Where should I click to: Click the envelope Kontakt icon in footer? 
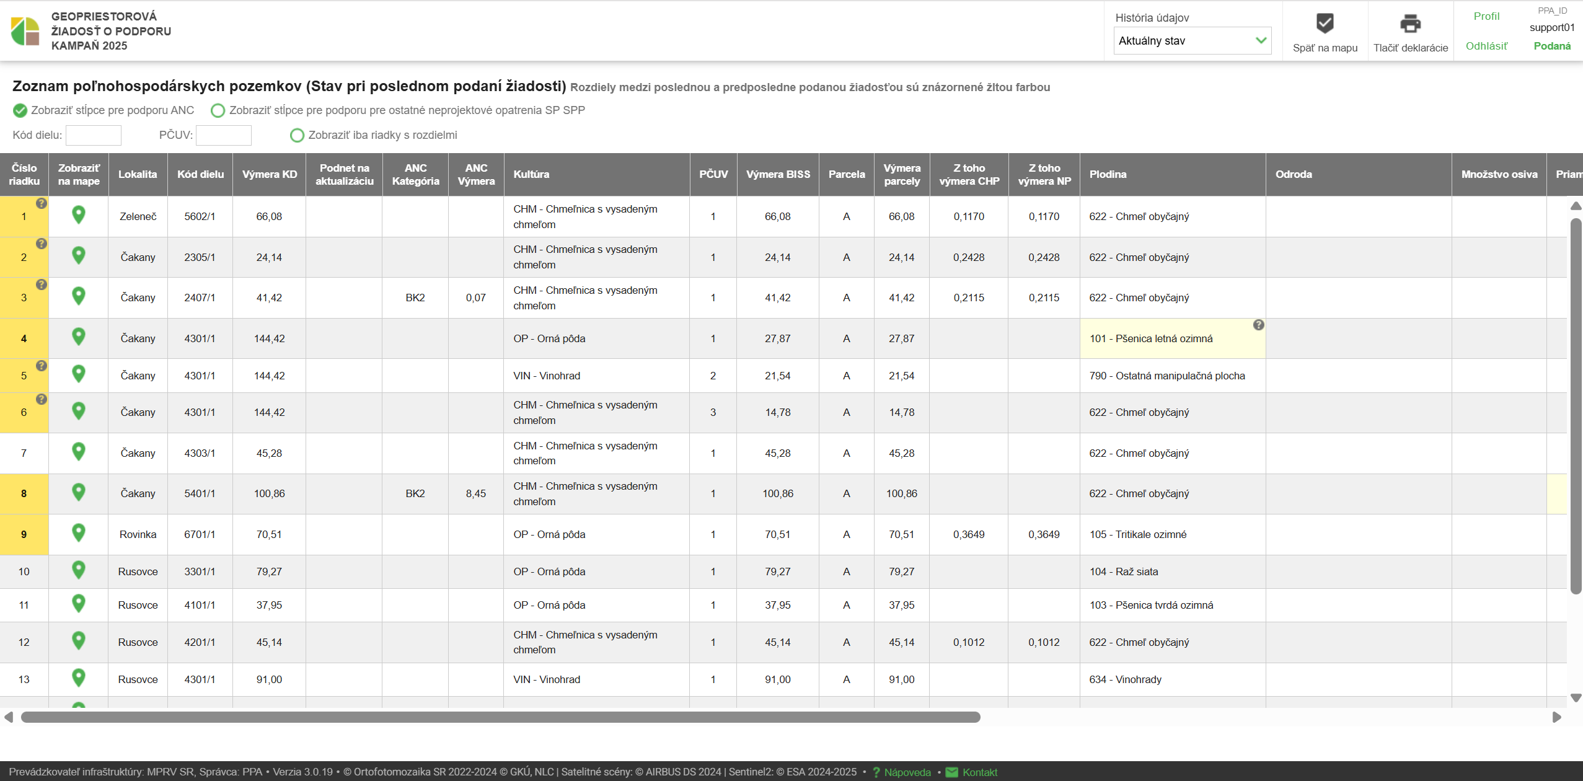(952, 772)
